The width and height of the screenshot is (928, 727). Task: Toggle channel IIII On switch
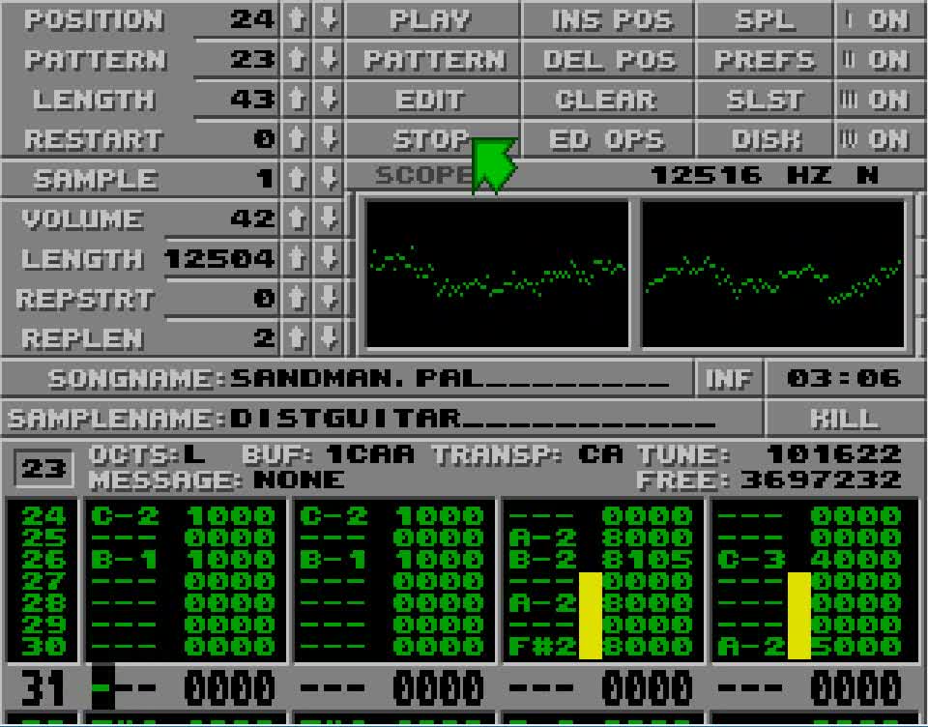tap(880, 139)
